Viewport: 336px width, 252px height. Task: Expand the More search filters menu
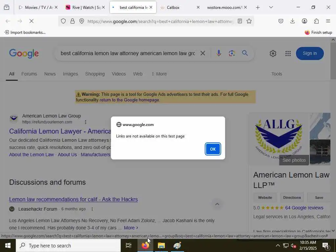[x=159, y=74]
